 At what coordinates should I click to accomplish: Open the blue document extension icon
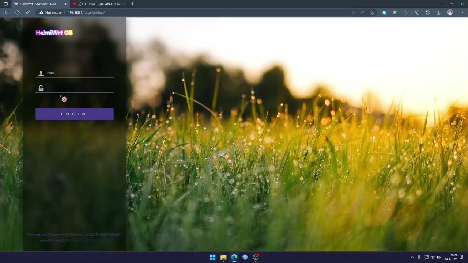(384, 12)
